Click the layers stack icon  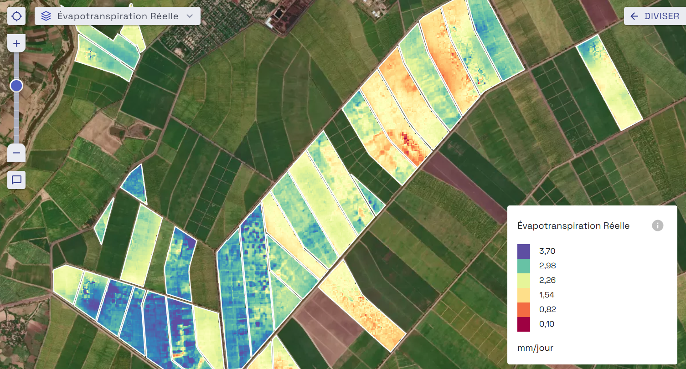tap(46, 16)
